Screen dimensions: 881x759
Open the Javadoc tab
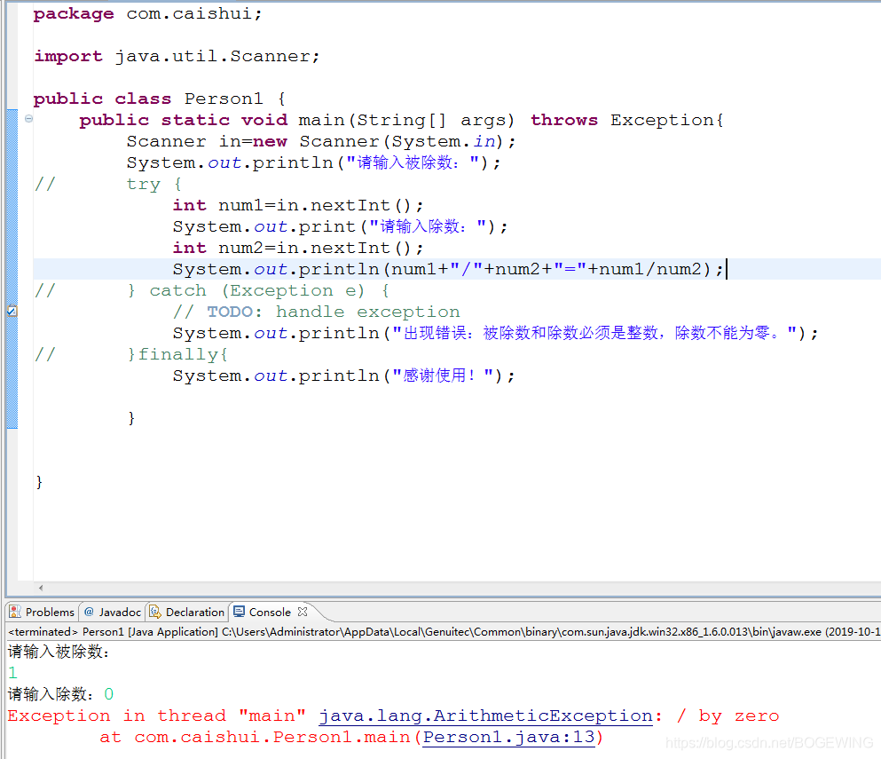pyautogui.click(x=113, y=612)
